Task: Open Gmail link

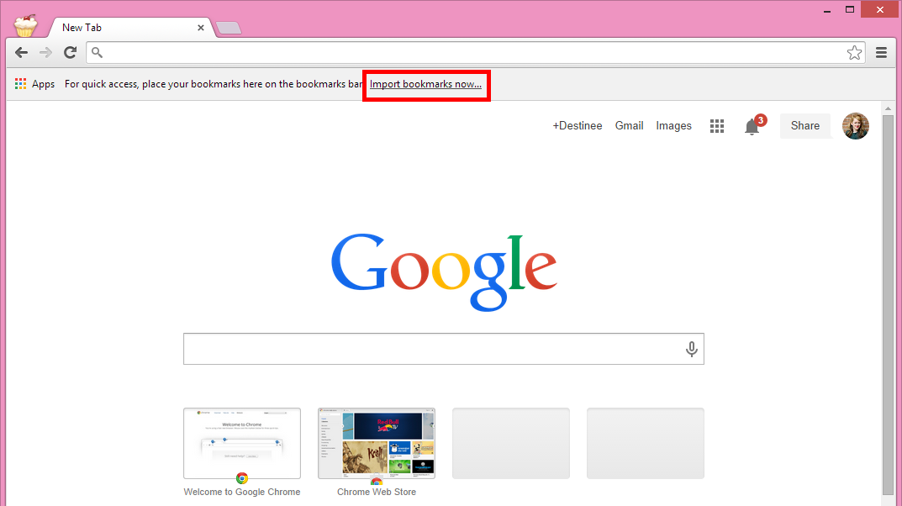Action: click(x=630, y=126)
